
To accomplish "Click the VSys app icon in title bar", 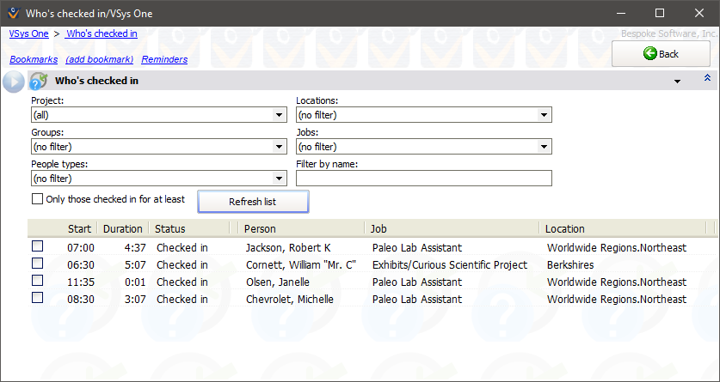I will tap(11, 13).
